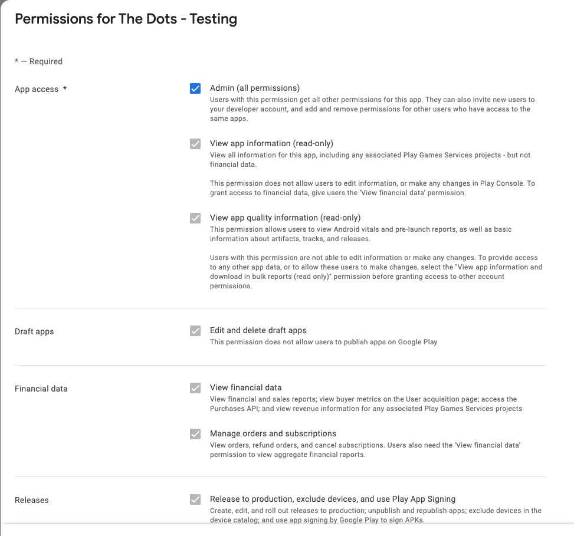The image size is (574, 536).
Task: Toggle the View app information checkbox
Action: coord(195,144)
